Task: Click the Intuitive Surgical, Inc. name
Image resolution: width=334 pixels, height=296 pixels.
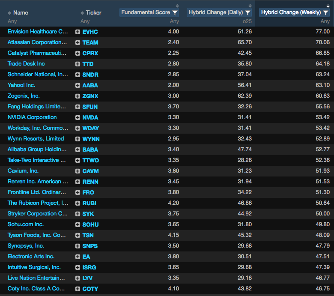Action: [x=34, y=267]
